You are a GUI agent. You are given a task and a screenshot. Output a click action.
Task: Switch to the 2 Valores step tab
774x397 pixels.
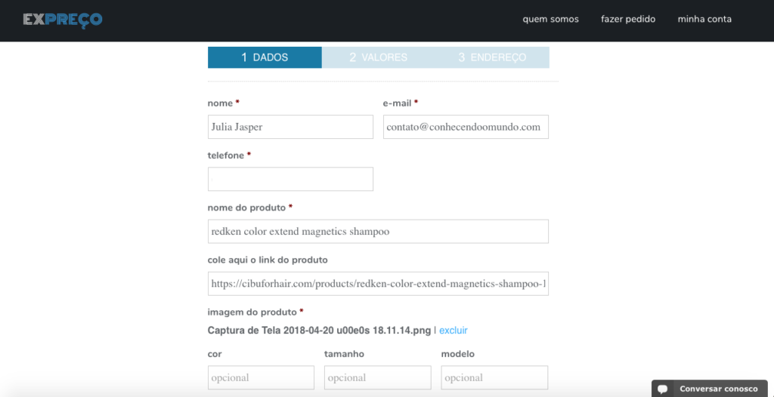(378, 57)
